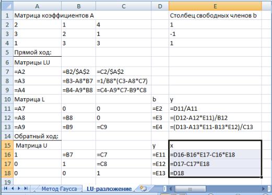The width and height of the screenshot is (272, 195).
Task: Go to next sheet navigation arrow
Action: [19, 188]
